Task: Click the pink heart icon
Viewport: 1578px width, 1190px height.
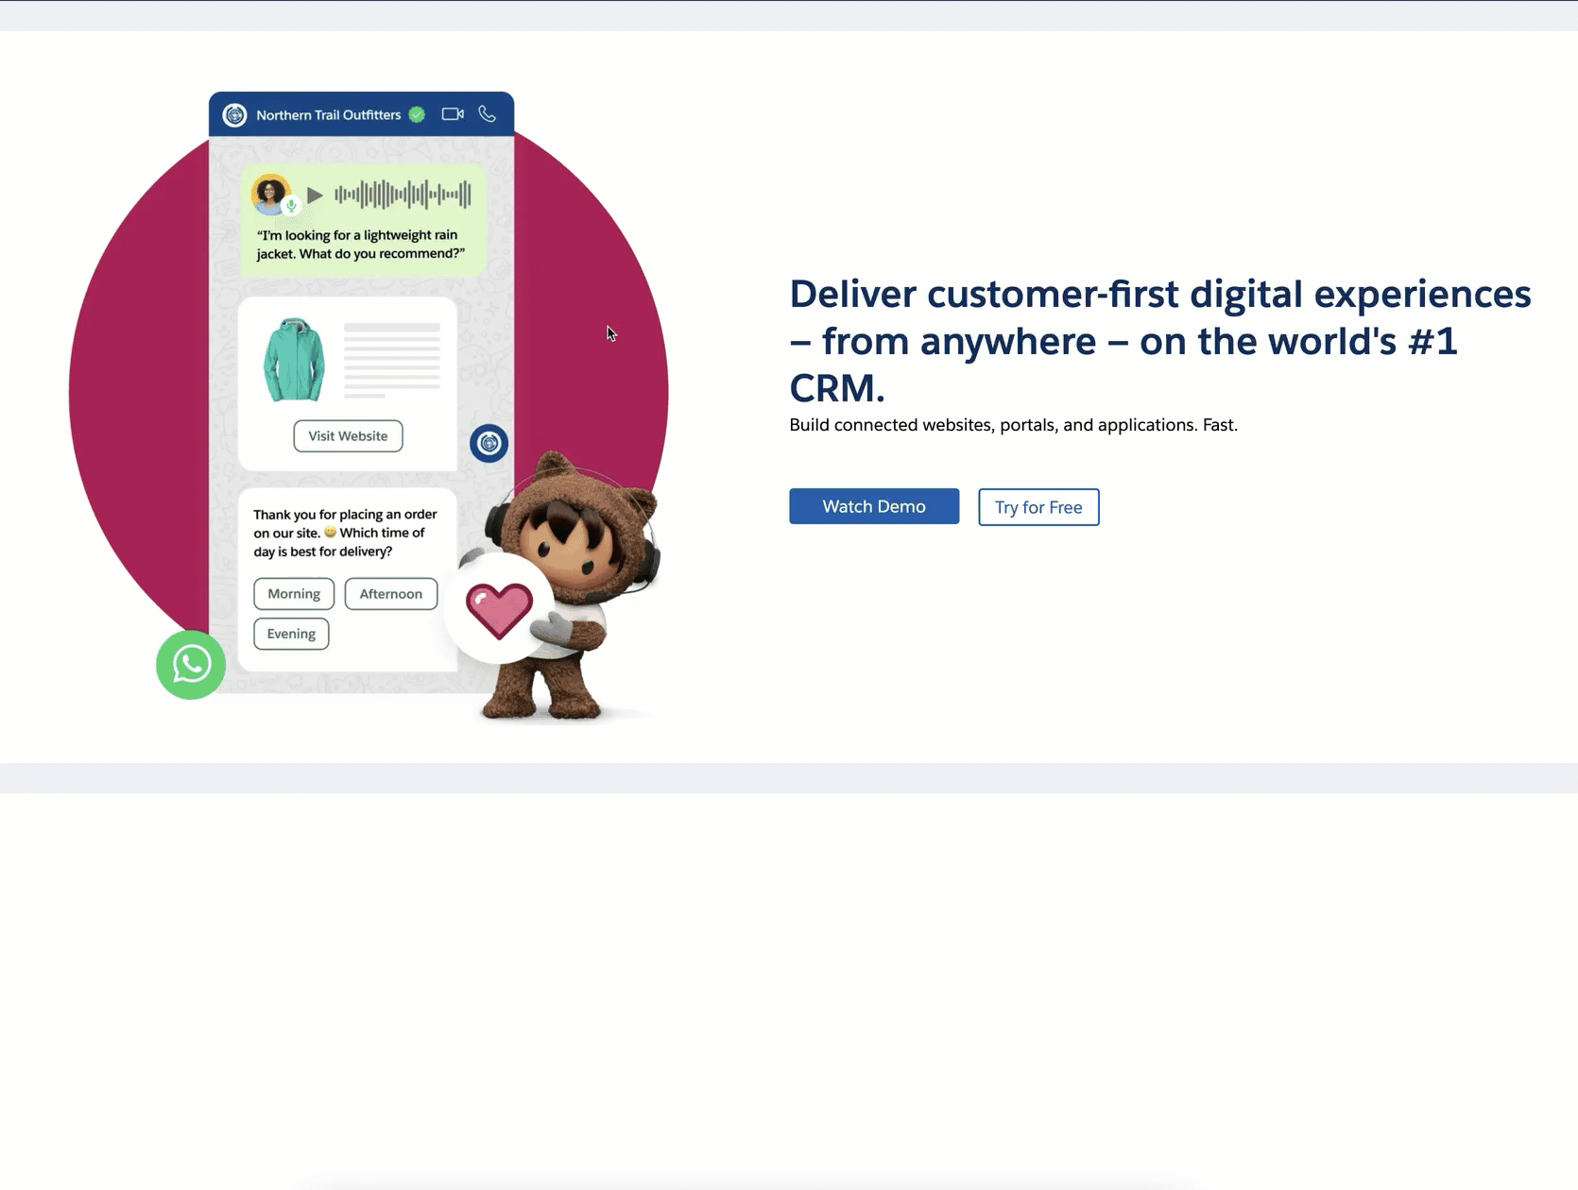Action: 499,610
